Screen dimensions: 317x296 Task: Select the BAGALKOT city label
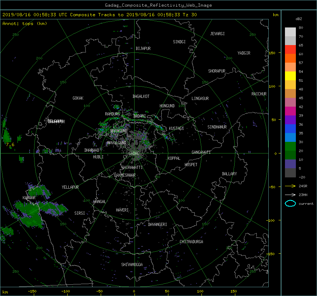coord(141,96)
